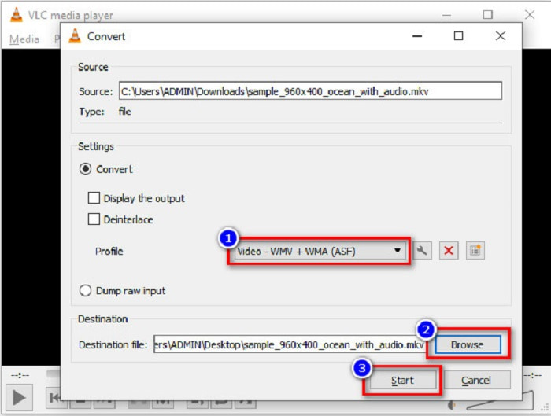
Task: Enable the Deinterlace checkbox
Action: click(94, 219)
